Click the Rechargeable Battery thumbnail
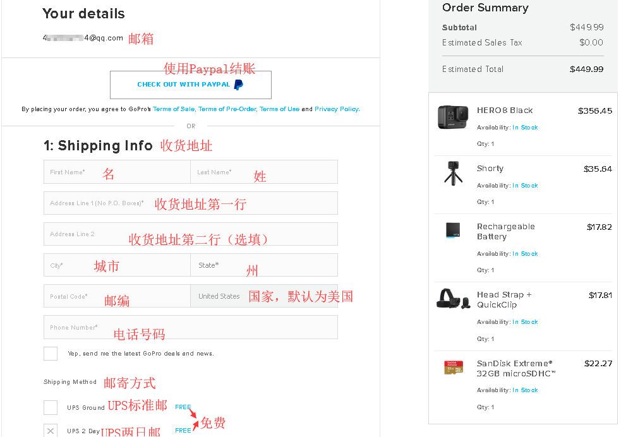The width and height of the screenshot is (621, 437). (453, 230)
